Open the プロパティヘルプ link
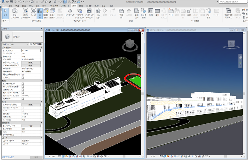The height and width of the screenshot is (160, 248). (x=8, y=156)
